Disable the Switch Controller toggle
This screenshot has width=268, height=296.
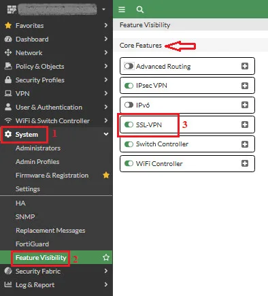129,144
